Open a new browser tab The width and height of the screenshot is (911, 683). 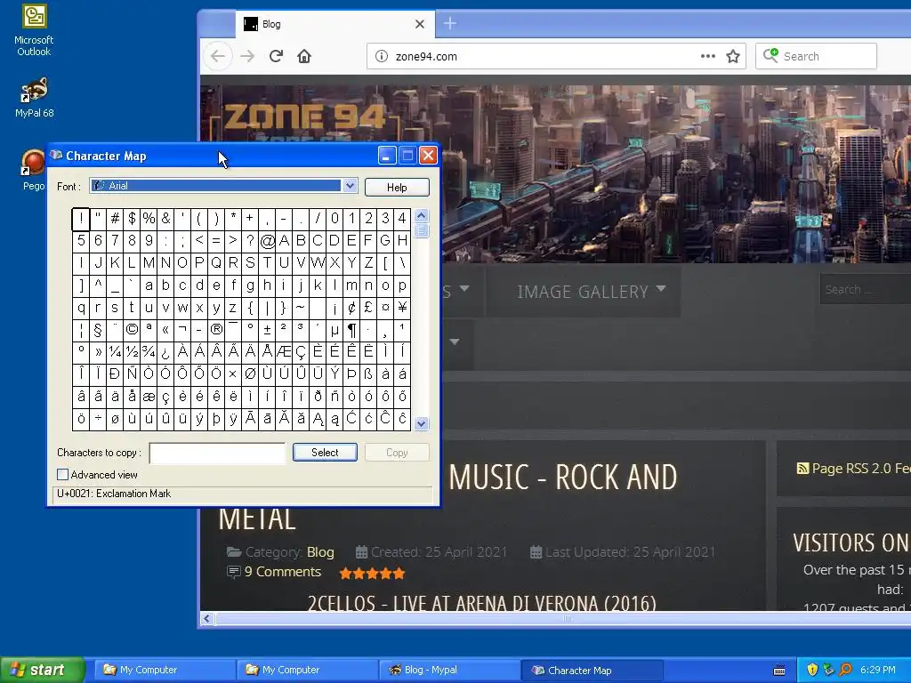click(x=449, y=24)
